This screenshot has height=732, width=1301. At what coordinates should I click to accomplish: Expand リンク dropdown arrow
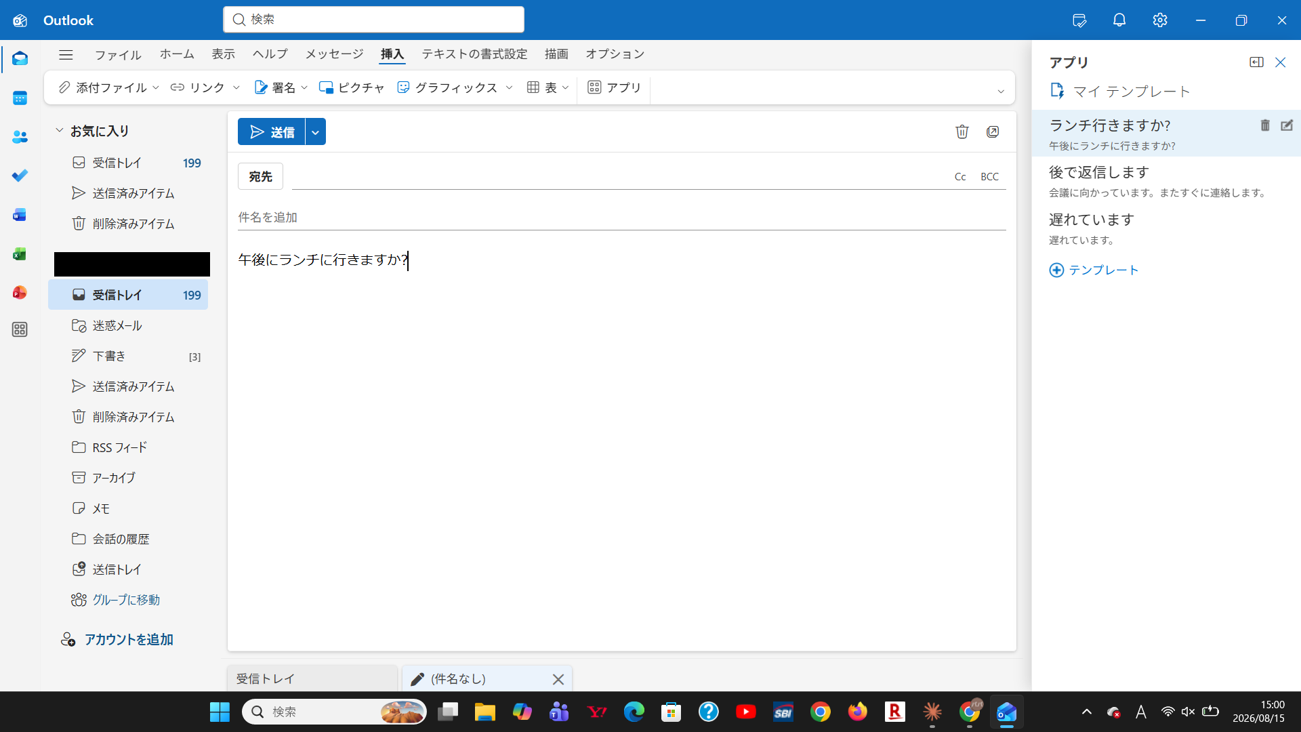click(236, 87)
